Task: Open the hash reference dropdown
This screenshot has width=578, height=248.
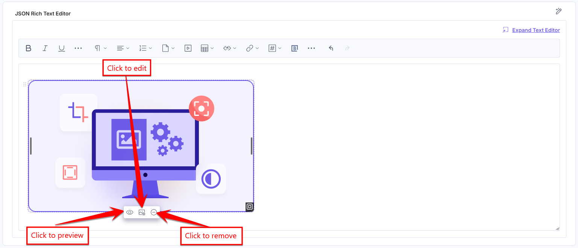Action: (x=275, y=48)
